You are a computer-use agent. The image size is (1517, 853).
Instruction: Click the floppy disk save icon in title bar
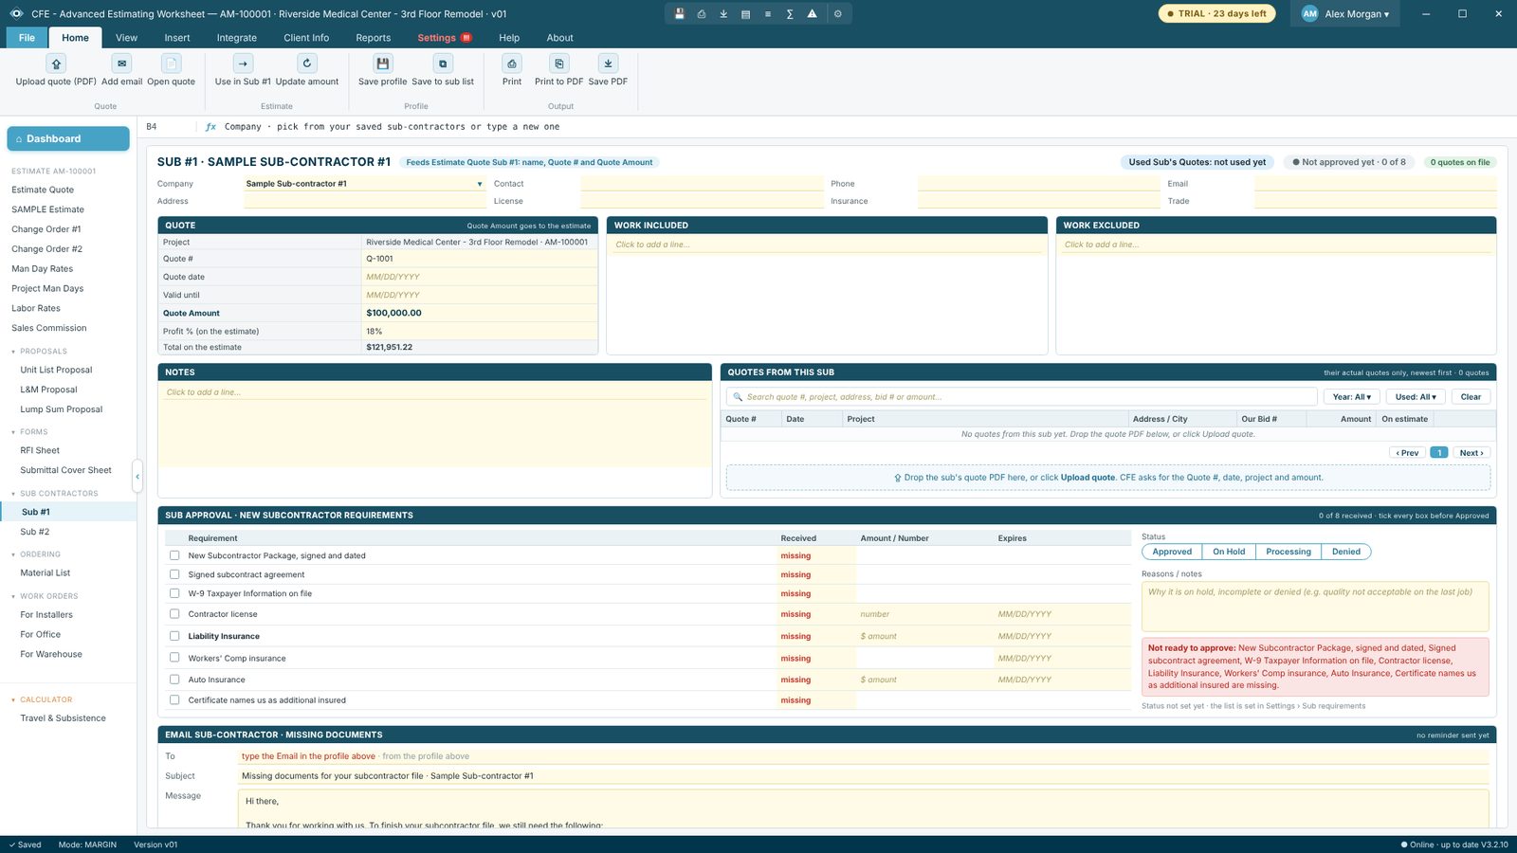[680, 14]
